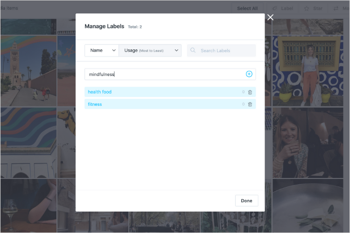Delete the fitness label with its trash icon
This screenshot has width=350, height=233.
point(250,104)
